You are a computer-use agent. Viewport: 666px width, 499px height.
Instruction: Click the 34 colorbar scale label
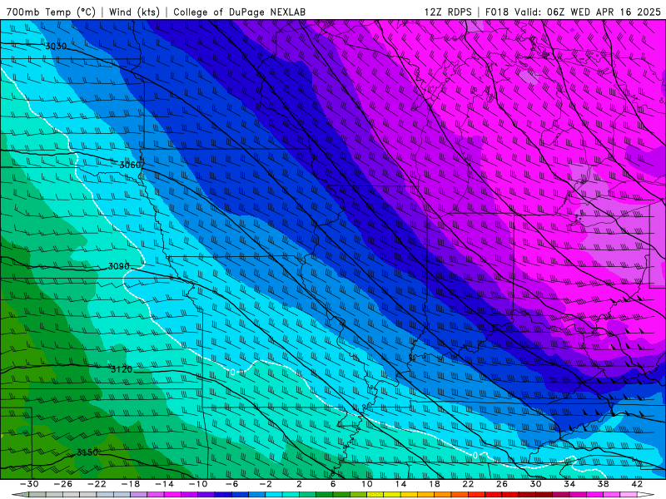(569, 484)
